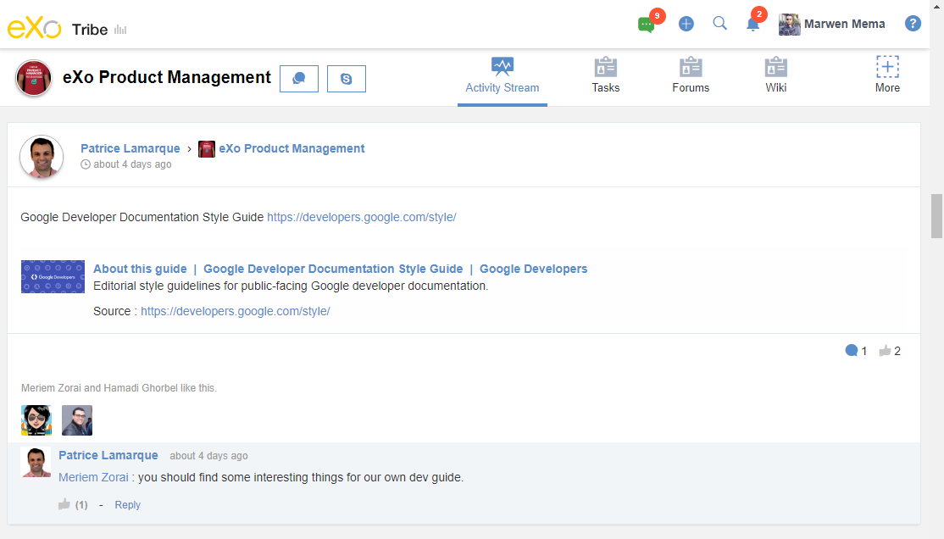Click the Skype call button
Viewport: 944px width, 539px height.
tap(347, 79)
